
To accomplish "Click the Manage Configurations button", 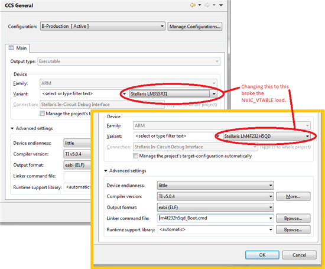I will 195,27.
